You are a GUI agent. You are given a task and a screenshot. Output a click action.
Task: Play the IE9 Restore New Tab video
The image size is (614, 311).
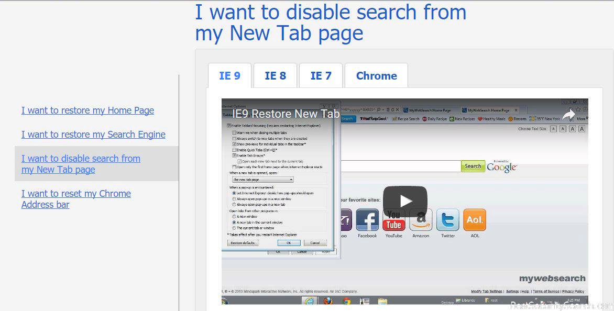click(x=404, y=201)
